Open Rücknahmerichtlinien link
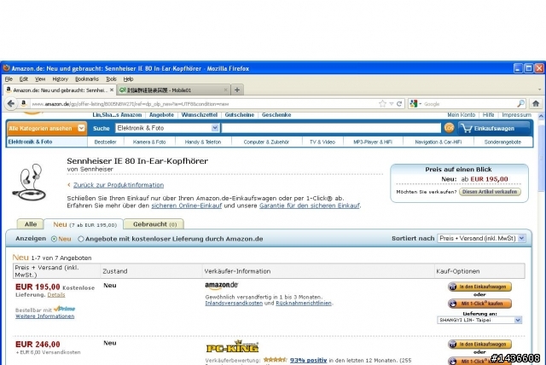The image size is (546, 365). click(304, 303)
